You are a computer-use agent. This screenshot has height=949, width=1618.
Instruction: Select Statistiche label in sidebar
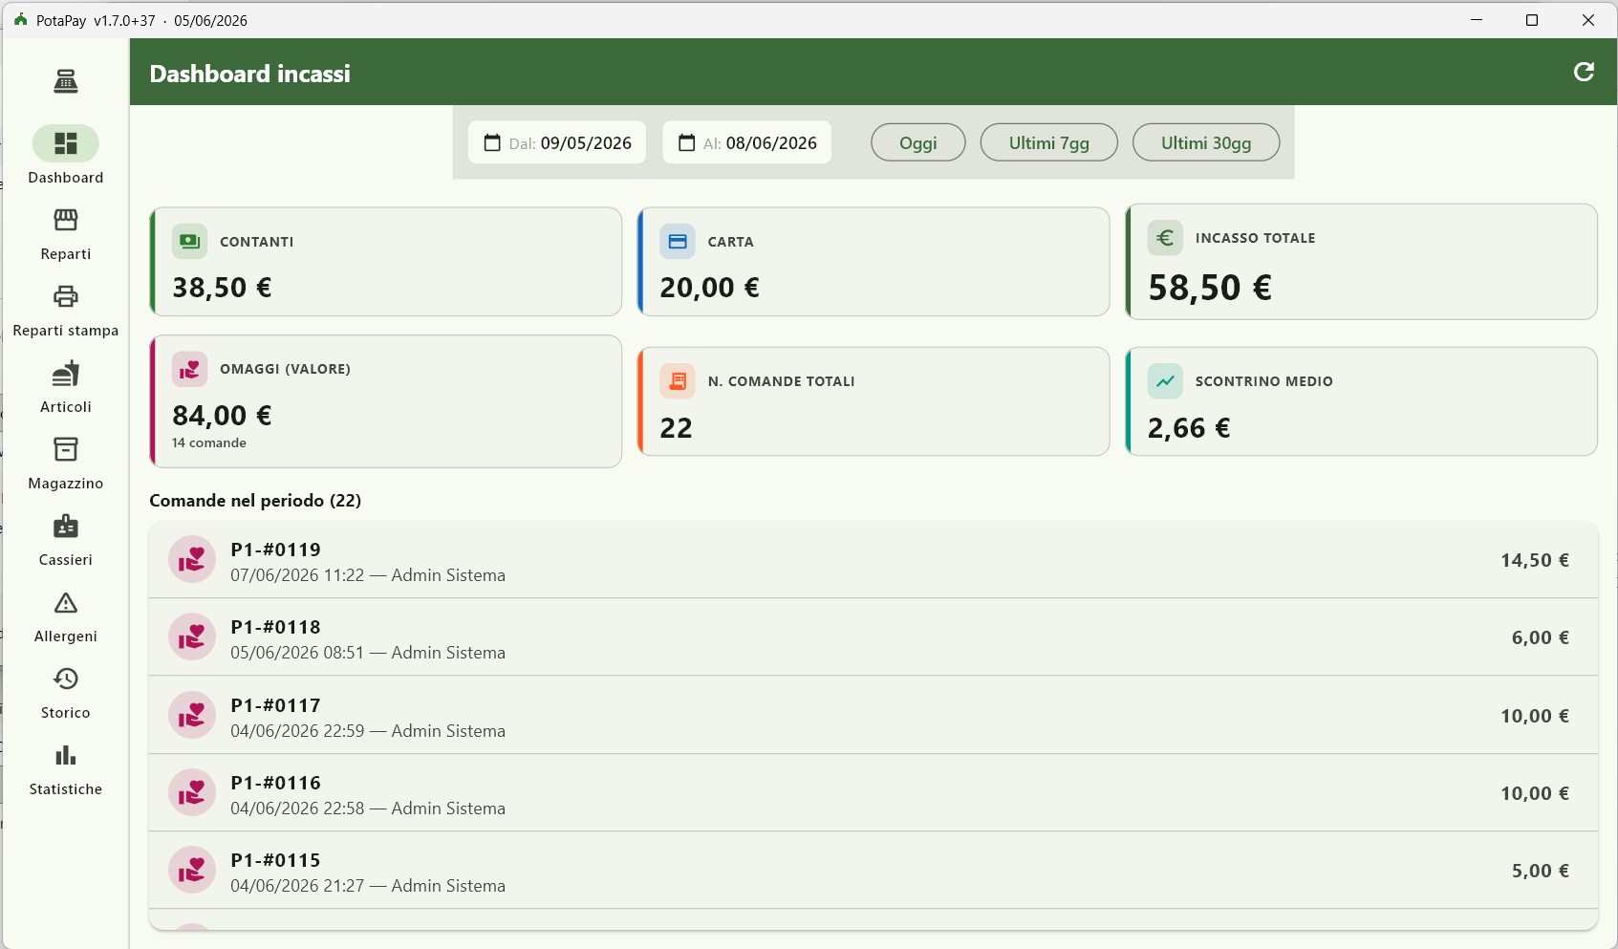66,789
